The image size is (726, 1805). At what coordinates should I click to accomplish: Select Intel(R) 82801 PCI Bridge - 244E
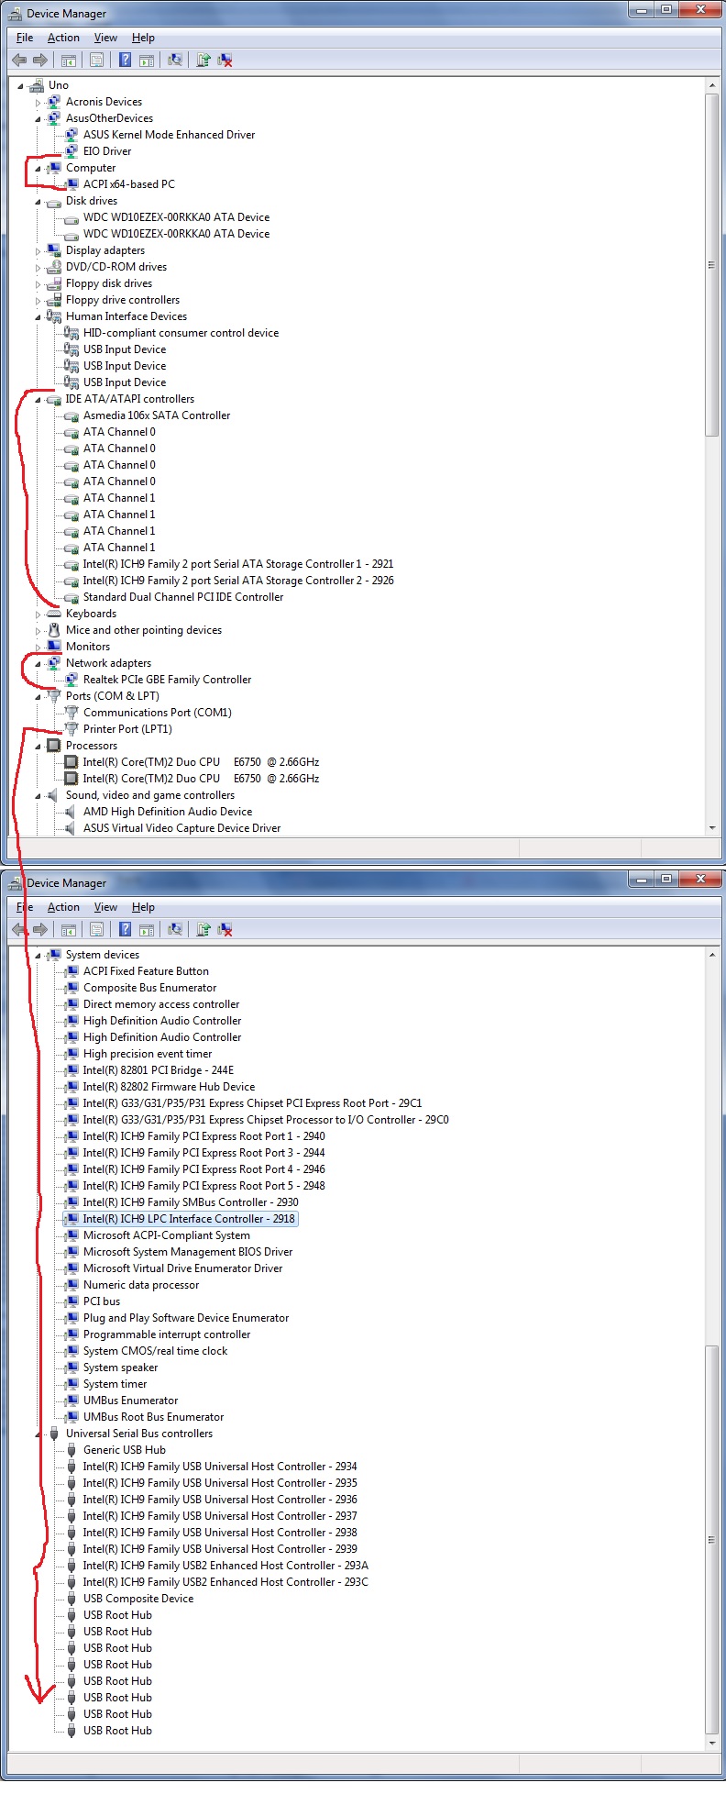pyautogui.click(x=158, y=1070)
